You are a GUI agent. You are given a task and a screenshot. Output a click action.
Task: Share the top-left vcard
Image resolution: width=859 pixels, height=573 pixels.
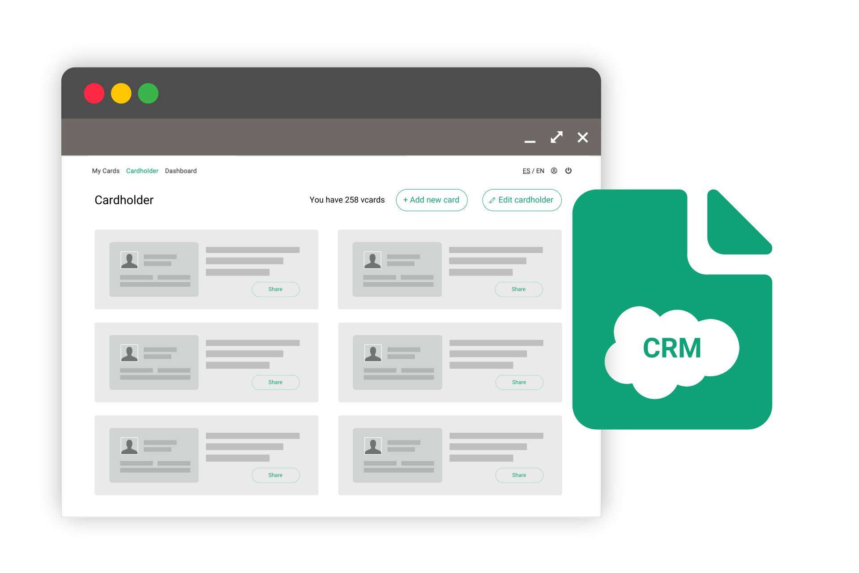[275, 289]
